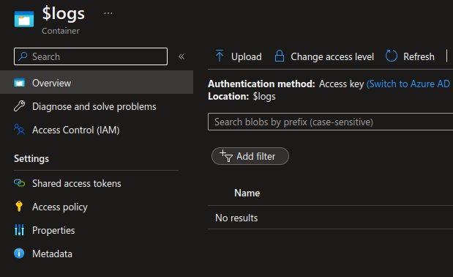This screenshot has height=277, width=453.
Task: Click the blue info Metadata icon
Action: pos(19,254)
